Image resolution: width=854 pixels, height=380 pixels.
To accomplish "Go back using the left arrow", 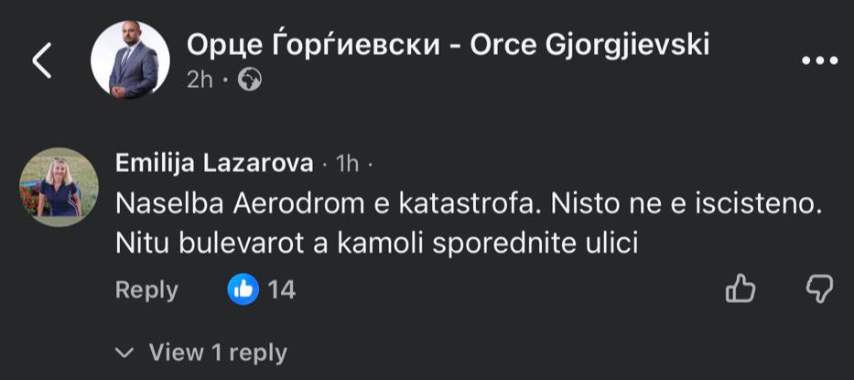I will point(43,60).
